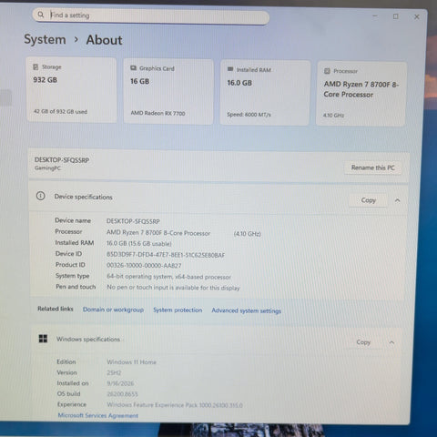This screenshot has height=437, width=437.
Task: Collapse the Device specifications section
Action: pyautogui.click(x=397, y=200)
